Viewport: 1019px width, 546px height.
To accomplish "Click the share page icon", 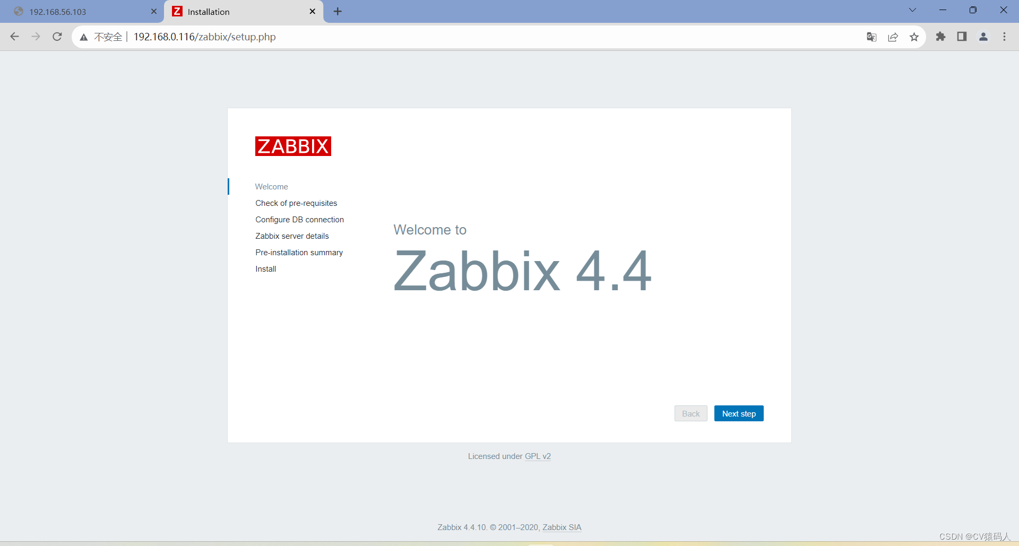I will [893, 37].
